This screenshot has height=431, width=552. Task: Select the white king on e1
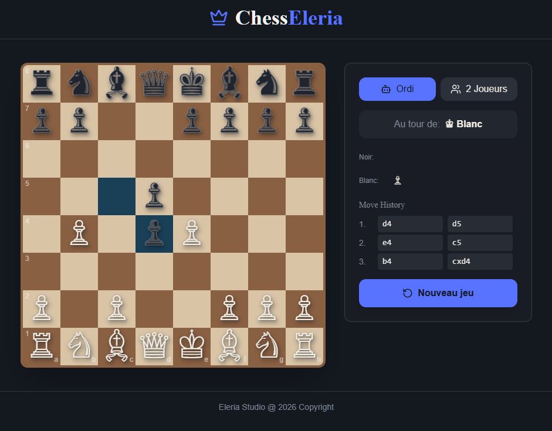(x=192, y=346)
